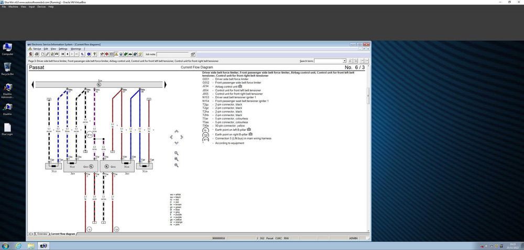524x250 pixels.
Task: Click the ADMIN status bar entry
Action: point(353,238)
